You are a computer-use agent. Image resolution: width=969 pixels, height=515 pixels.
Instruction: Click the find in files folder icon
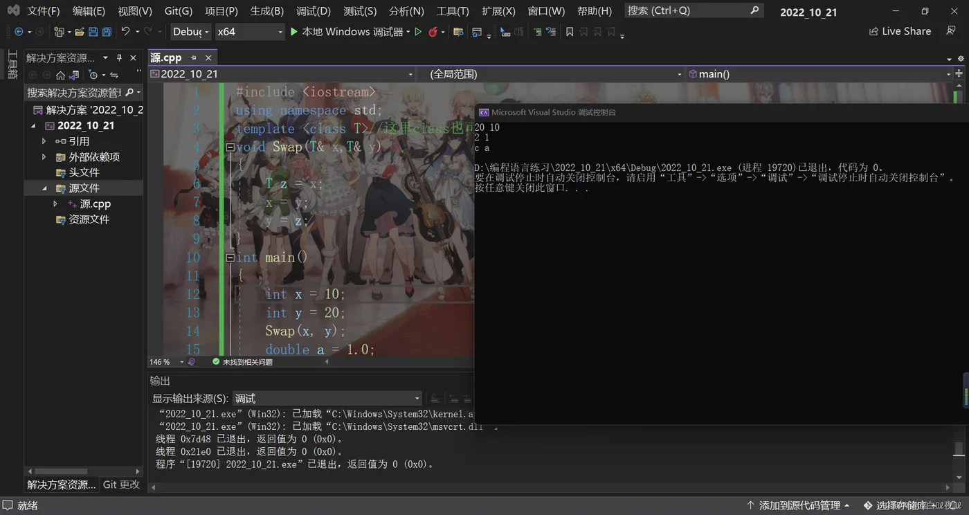coord(458,32)
